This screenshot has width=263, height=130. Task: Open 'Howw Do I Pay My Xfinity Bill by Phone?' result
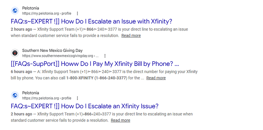95,64
